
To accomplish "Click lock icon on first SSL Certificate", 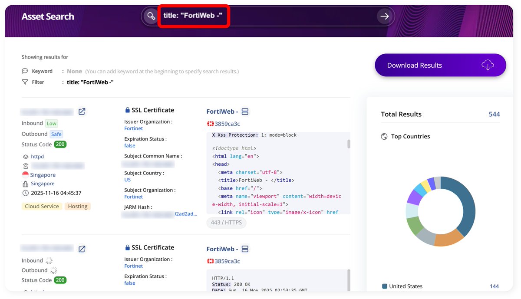I will click(127, 110).
